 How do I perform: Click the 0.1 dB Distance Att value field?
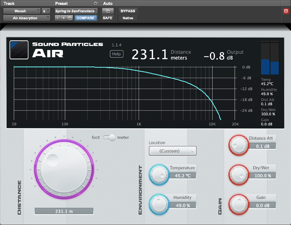[263, 146]
